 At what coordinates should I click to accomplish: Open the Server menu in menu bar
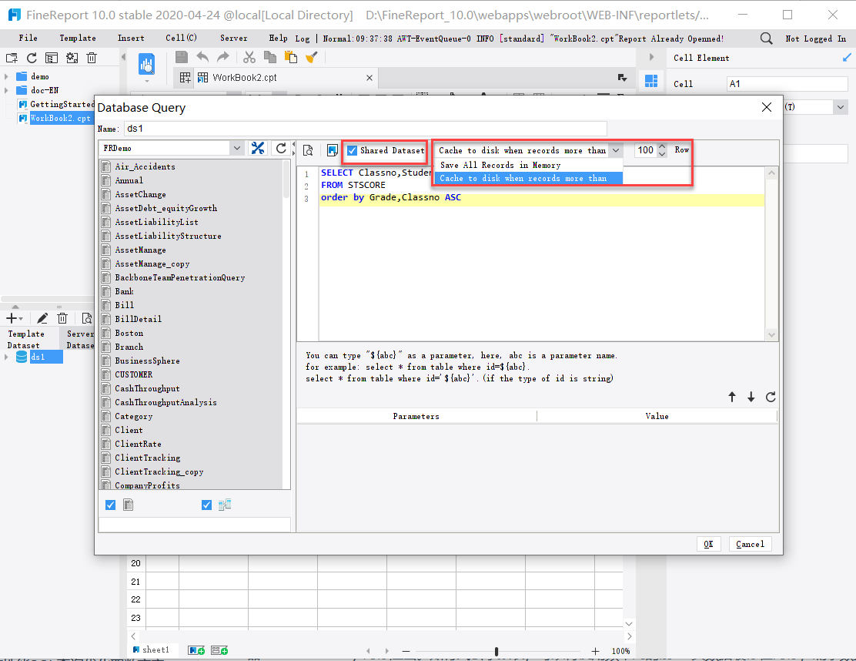pos(233,38)
